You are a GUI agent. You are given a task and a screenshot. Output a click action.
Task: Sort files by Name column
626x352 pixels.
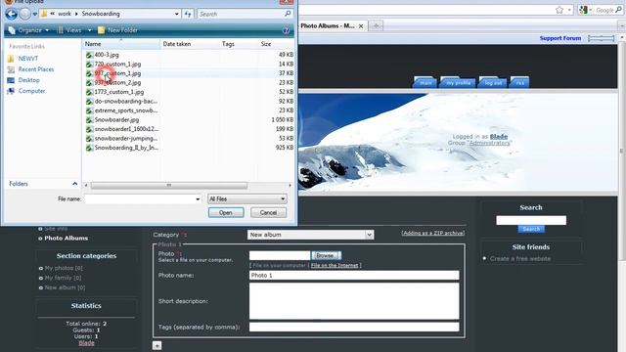(x=121, y=44)
